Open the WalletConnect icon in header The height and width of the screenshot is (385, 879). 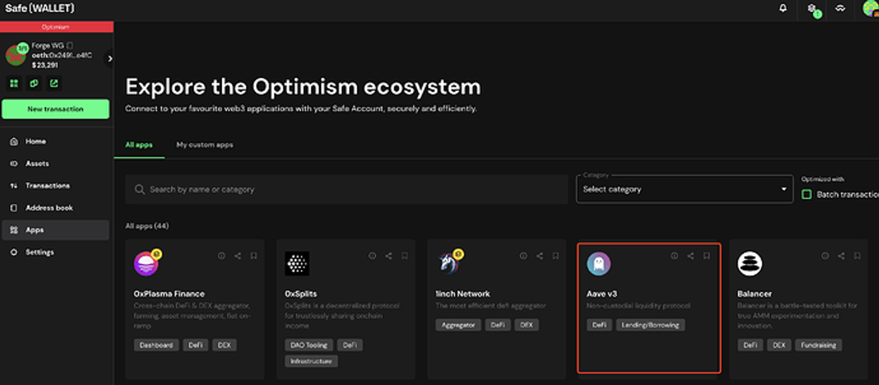840,9
